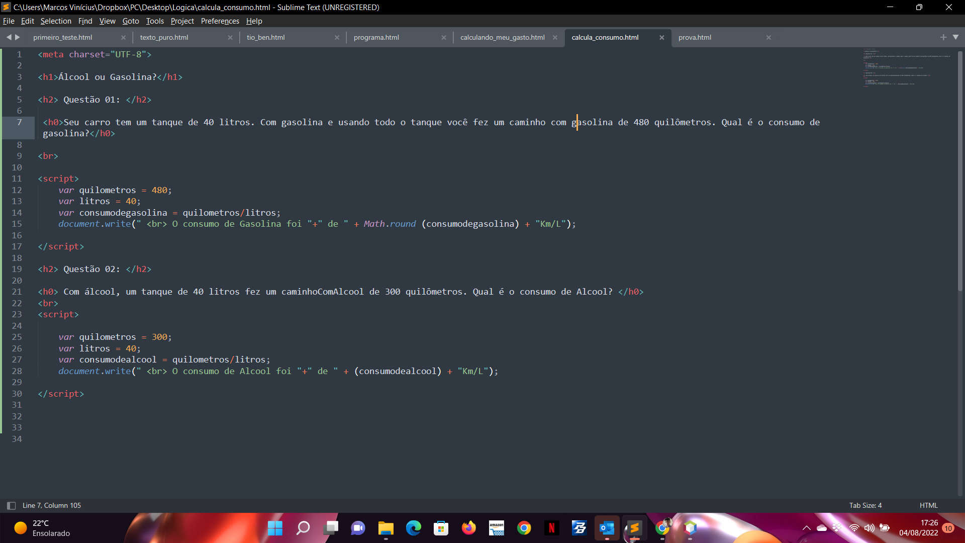Open Outlook from taskbar
Screen dimensions: 965x543
607,528
